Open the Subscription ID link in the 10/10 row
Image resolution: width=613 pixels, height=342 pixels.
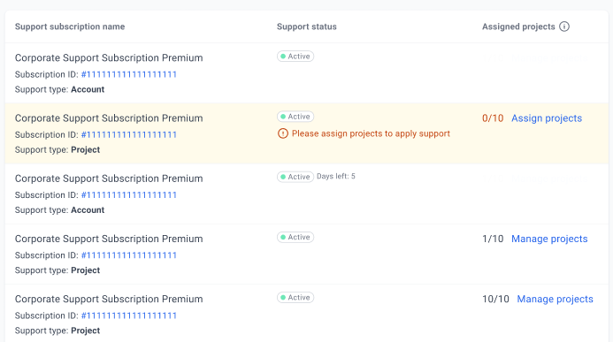click(x=129, y=315)
